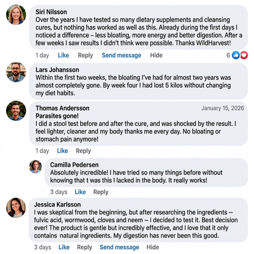The height and width of the screenshot is (254, 254).
Task: Open Siri Nilsson's profile picture
Action: 16,15
